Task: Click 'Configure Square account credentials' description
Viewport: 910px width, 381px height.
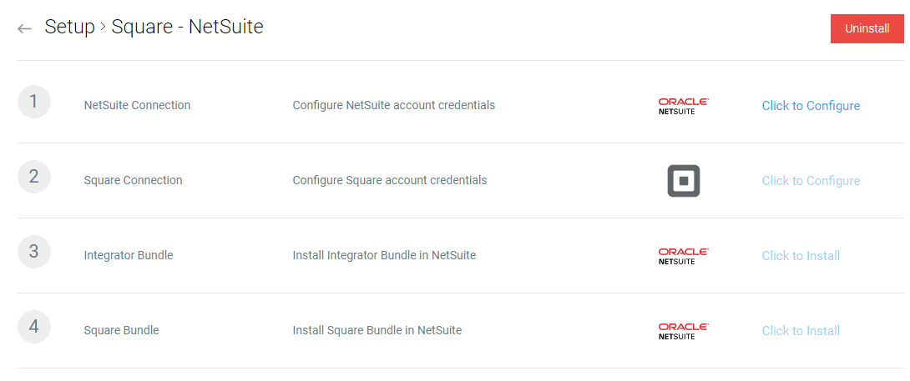Action: 389,180
